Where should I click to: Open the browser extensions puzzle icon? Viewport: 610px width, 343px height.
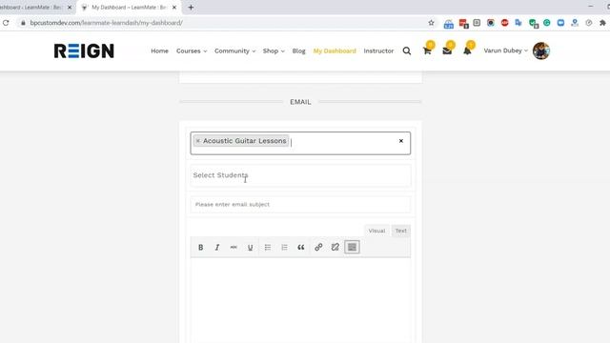602,23
